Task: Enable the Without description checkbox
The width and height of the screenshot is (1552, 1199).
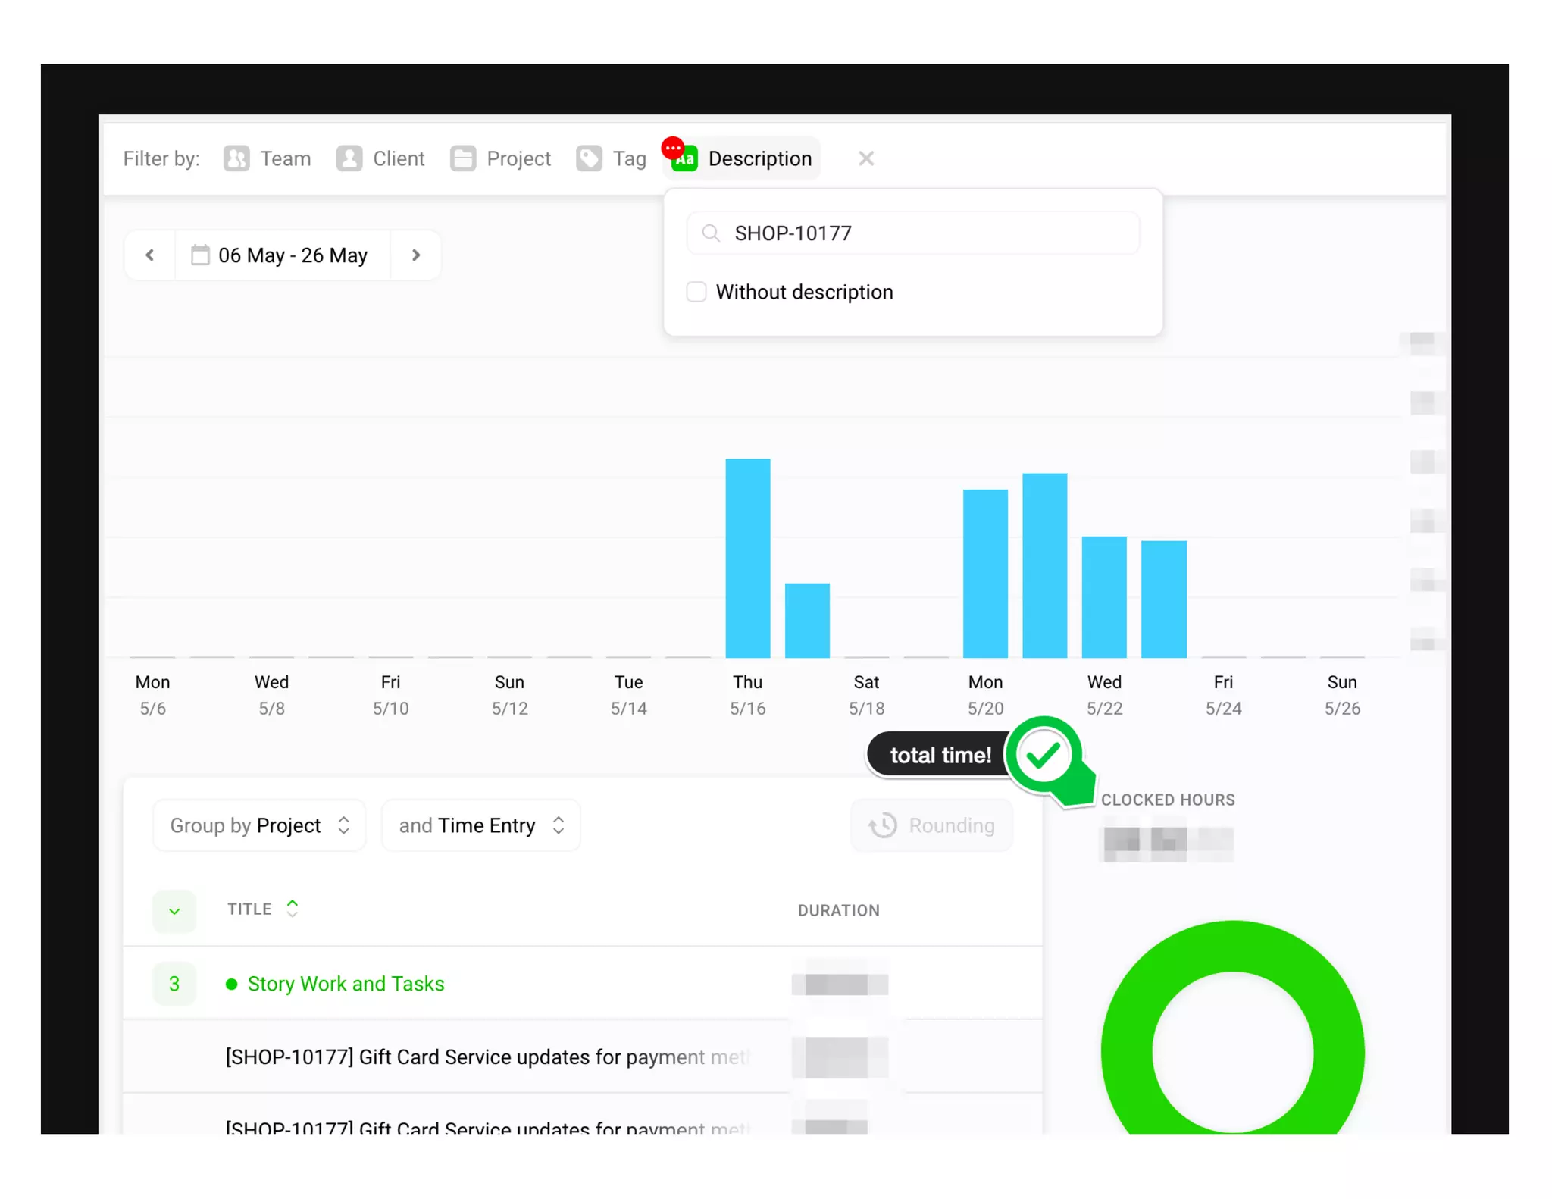Action: (696, 292)
